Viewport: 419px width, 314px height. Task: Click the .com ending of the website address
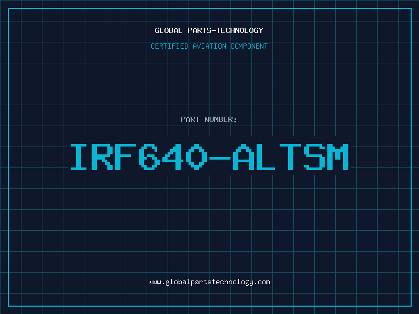(x=261, y=282)
